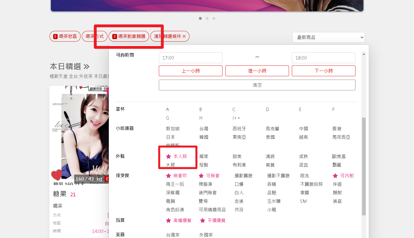The image size is (414, 238).
Task: Enable the 甜美 appearance filter
Action: coord(237,156)
